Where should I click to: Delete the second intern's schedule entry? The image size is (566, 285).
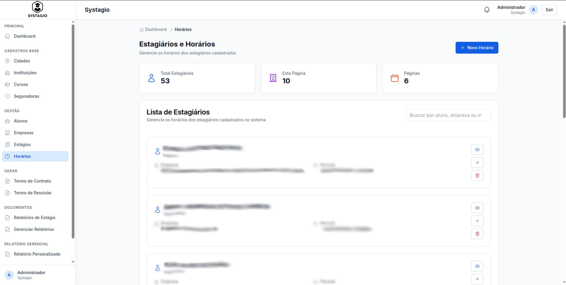click(477, 234)
